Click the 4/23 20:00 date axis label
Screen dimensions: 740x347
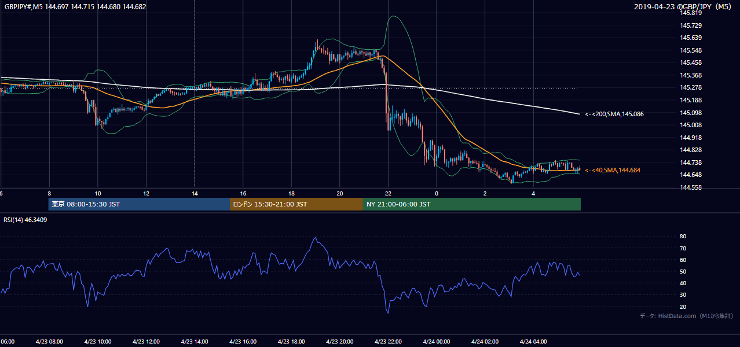(x=339, y=342)
